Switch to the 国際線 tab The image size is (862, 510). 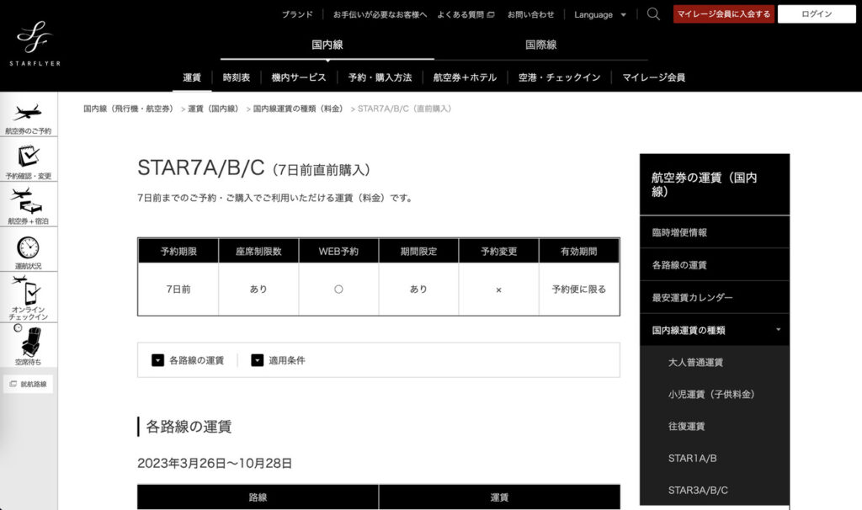541,45
